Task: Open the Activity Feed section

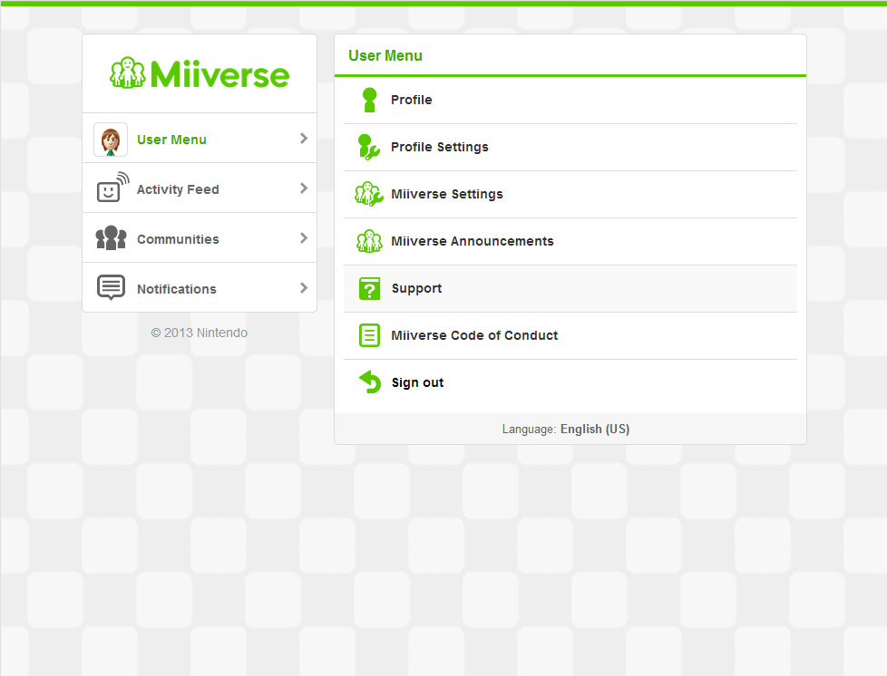Action: [178, 188]
